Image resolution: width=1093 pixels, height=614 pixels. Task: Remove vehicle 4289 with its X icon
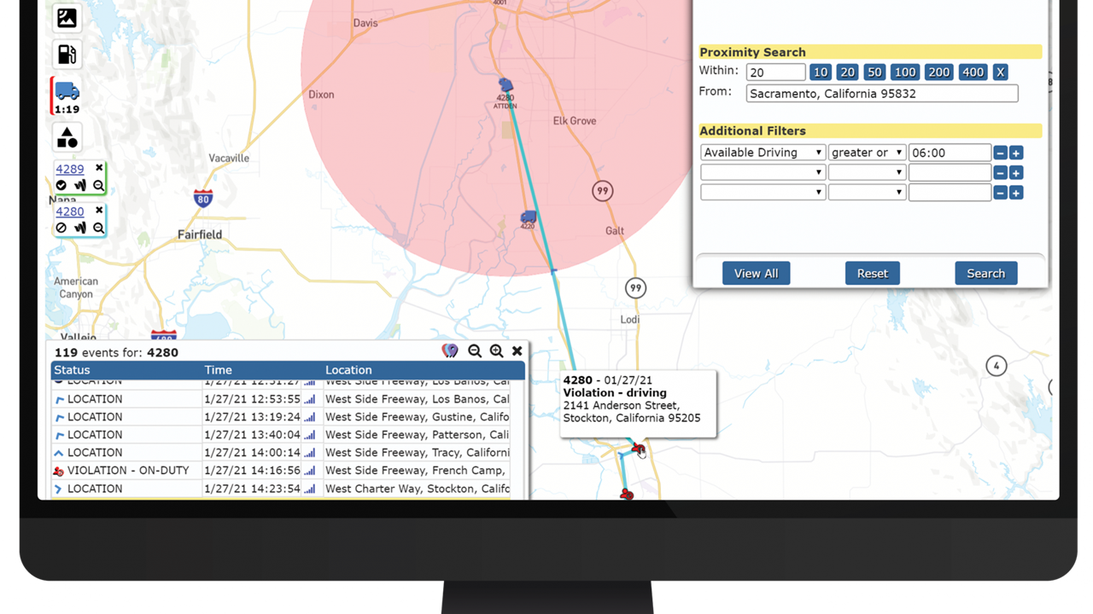99,168
